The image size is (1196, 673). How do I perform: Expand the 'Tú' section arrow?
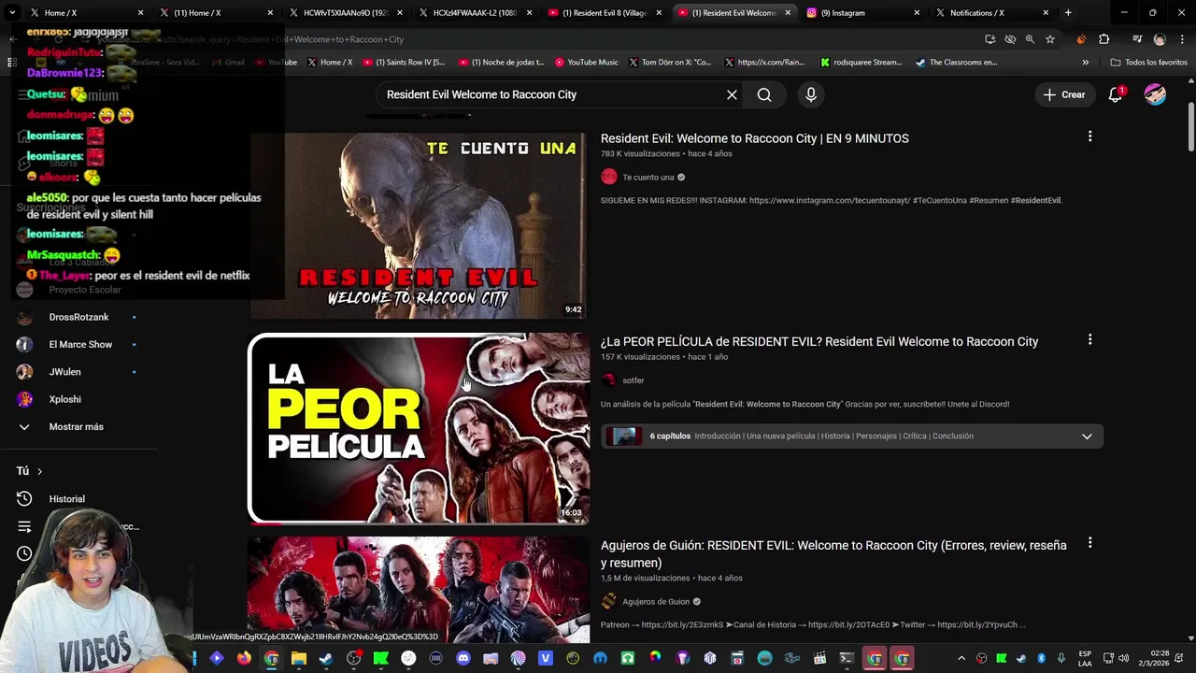tap(39, 471)
